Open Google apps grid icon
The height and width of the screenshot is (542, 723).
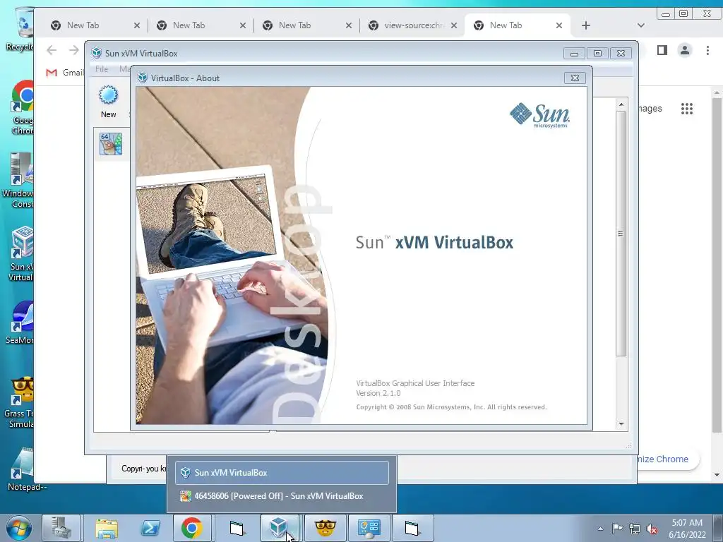click(x=687, y=109)
